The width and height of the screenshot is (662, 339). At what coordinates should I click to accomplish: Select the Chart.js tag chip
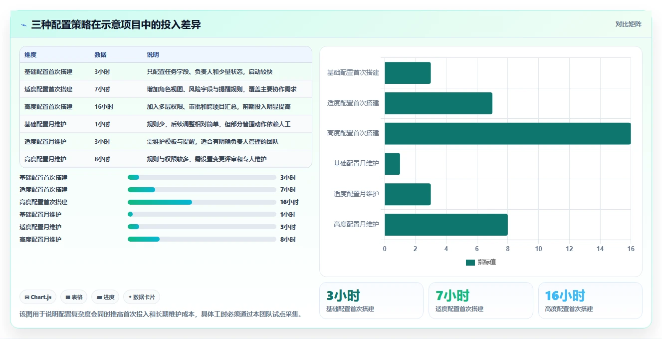point(38,297)
